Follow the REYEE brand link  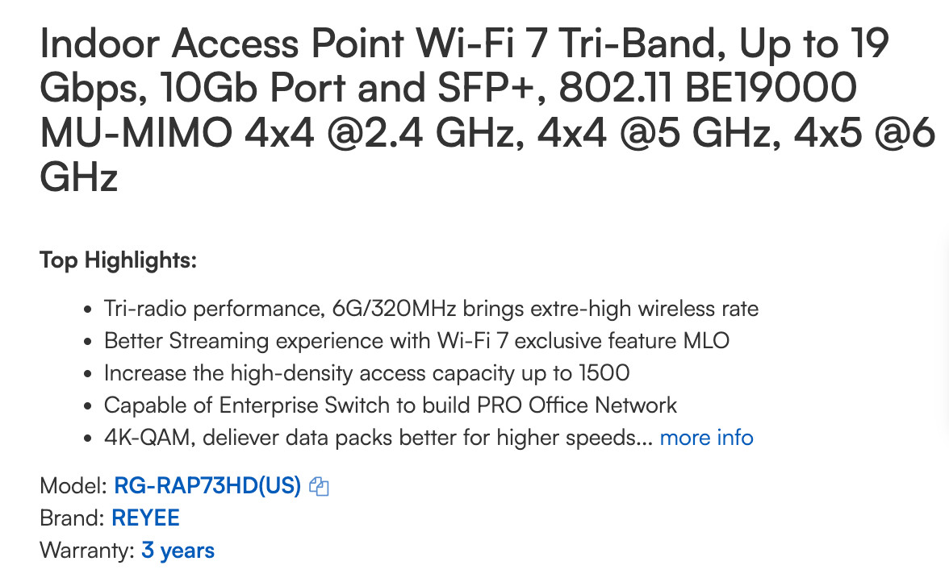click(146, 518)
